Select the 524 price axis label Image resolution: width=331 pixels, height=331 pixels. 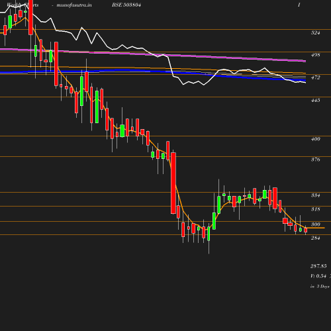click(315, 33)
